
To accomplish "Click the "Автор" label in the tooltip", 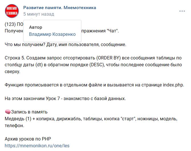I will pos(36,27).
